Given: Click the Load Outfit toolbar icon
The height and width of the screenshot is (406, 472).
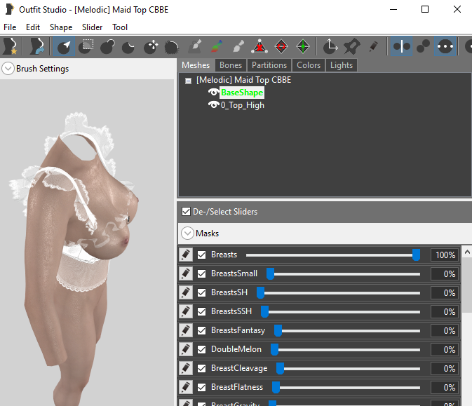Looking at the screenshot, I should point(36,46).
